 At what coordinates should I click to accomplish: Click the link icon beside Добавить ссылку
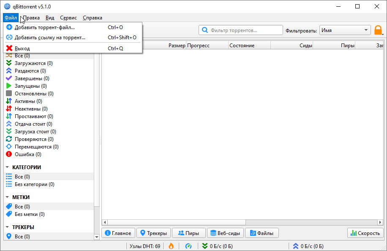(9, 37)
